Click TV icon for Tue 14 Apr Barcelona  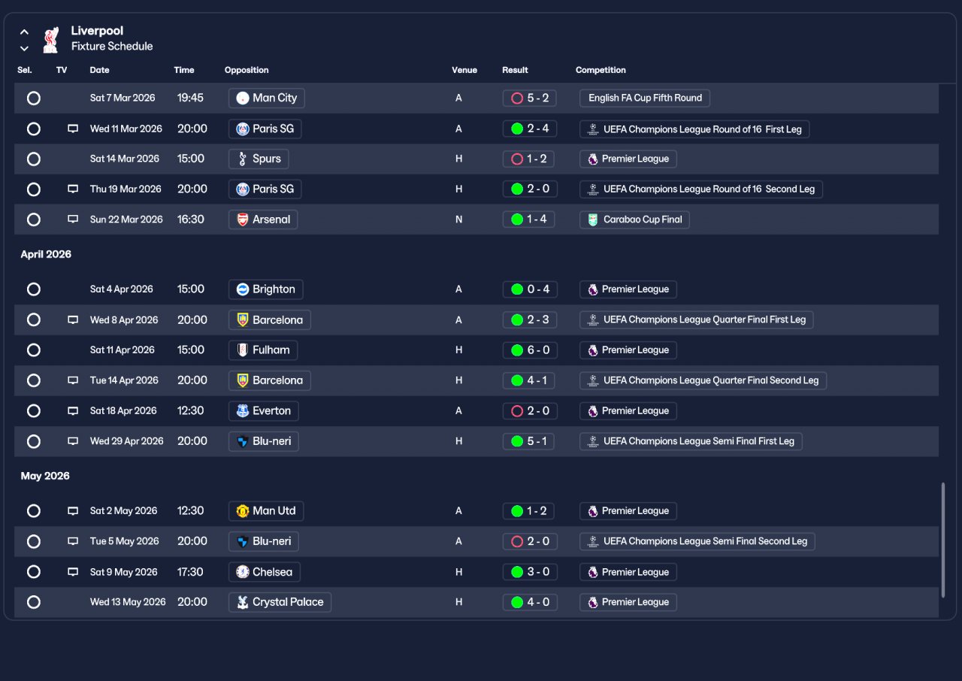pyautogui.click(x=73, y=380)
